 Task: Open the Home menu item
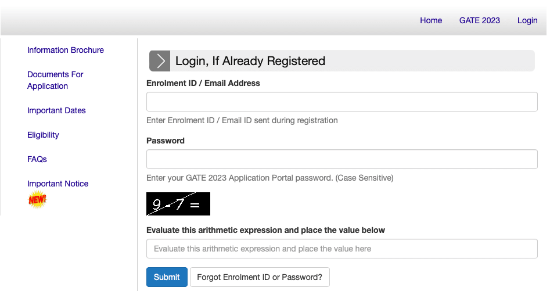point(431,20)
